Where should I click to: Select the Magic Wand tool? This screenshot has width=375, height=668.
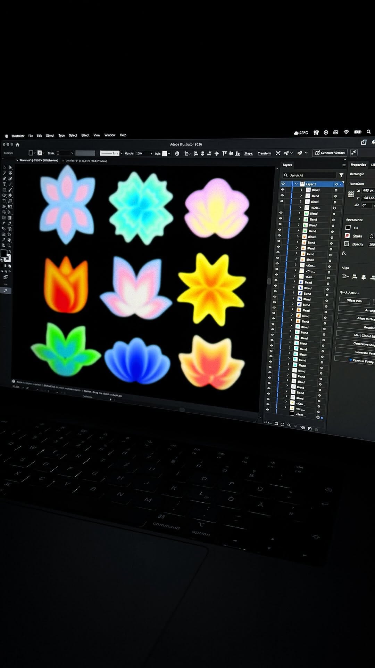(5, 173)
